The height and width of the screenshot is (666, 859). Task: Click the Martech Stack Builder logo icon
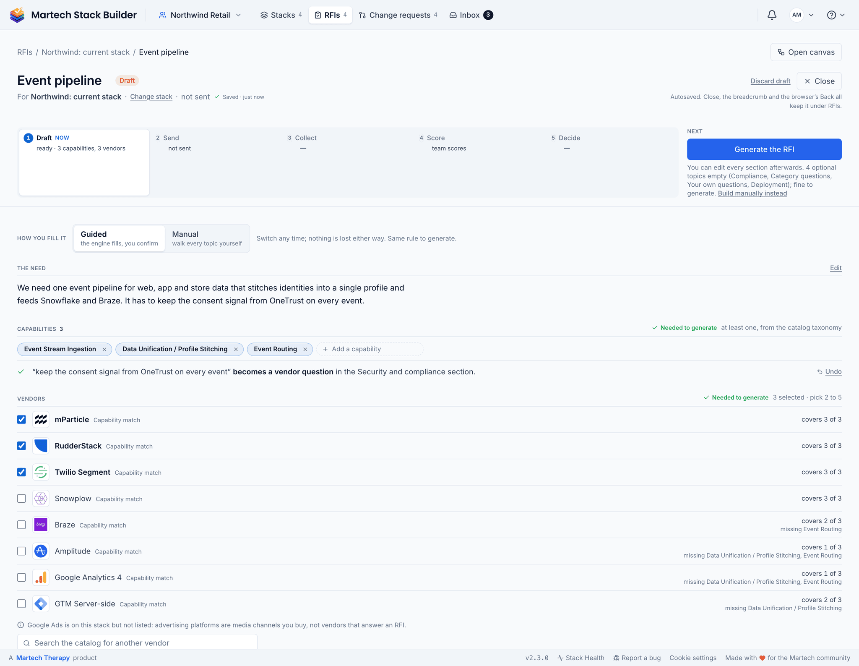click(17, 15)
